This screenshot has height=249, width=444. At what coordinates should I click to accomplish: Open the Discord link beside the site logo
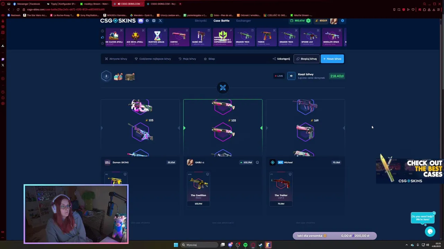[x=140, y=21]
